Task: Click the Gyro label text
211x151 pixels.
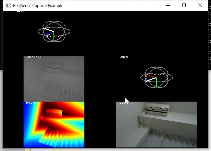Action: [x=124, y=57]
